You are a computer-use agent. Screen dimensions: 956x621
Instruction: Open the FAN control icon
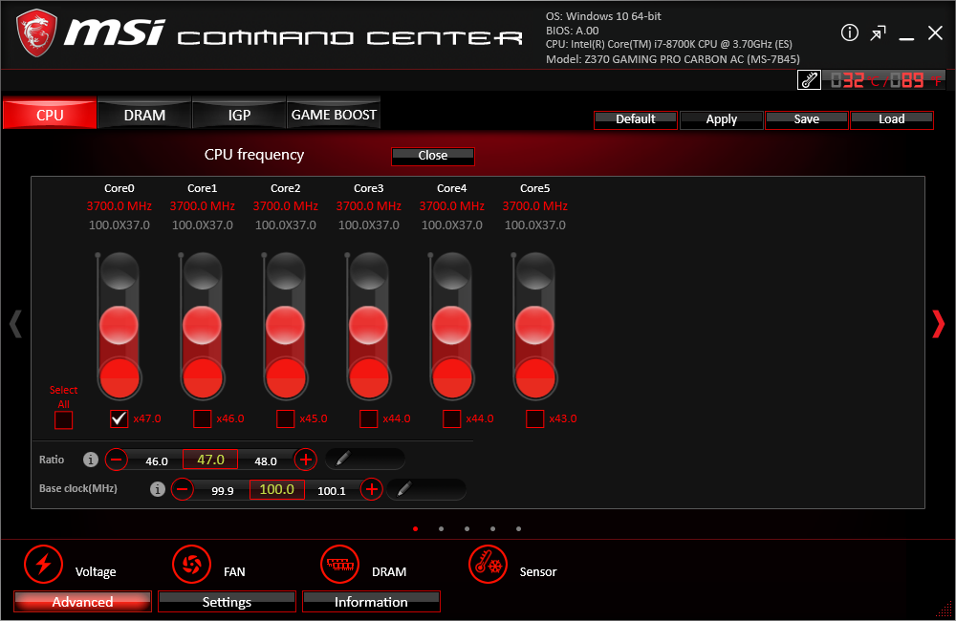(191, 564)
